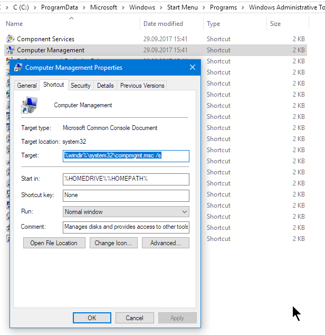Screen dimensions: 325x335
Task: Switch to the Details tab
Action: (106, 86)
